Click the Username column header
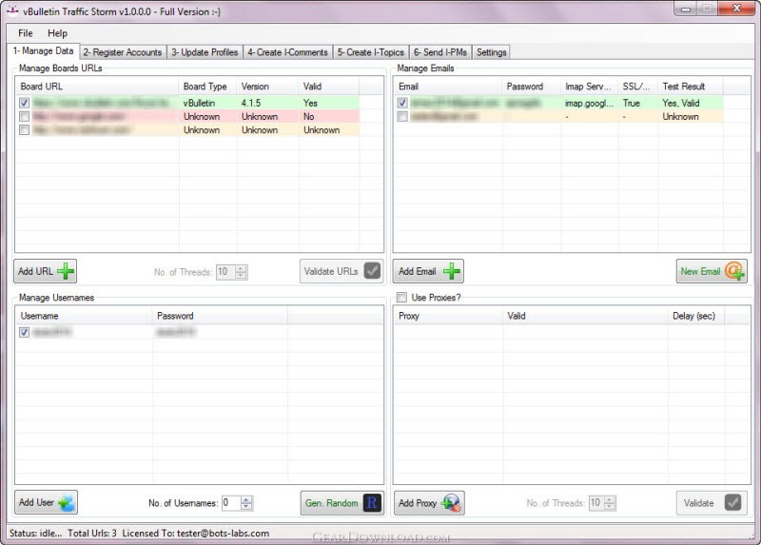 point(84,316)
